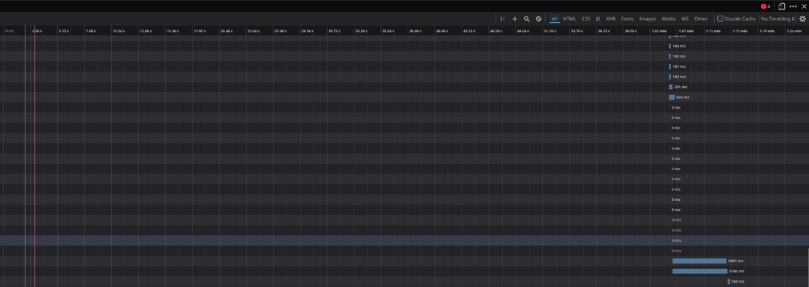
Task: Open the network search magnifier
Action: [x=527, y=19]
